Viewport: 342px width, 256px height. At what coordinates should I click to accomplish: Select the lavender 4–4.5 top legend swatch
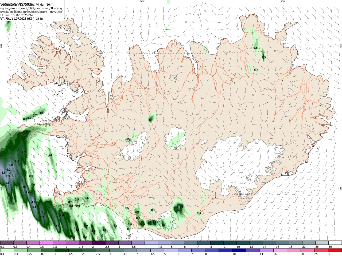151,243
